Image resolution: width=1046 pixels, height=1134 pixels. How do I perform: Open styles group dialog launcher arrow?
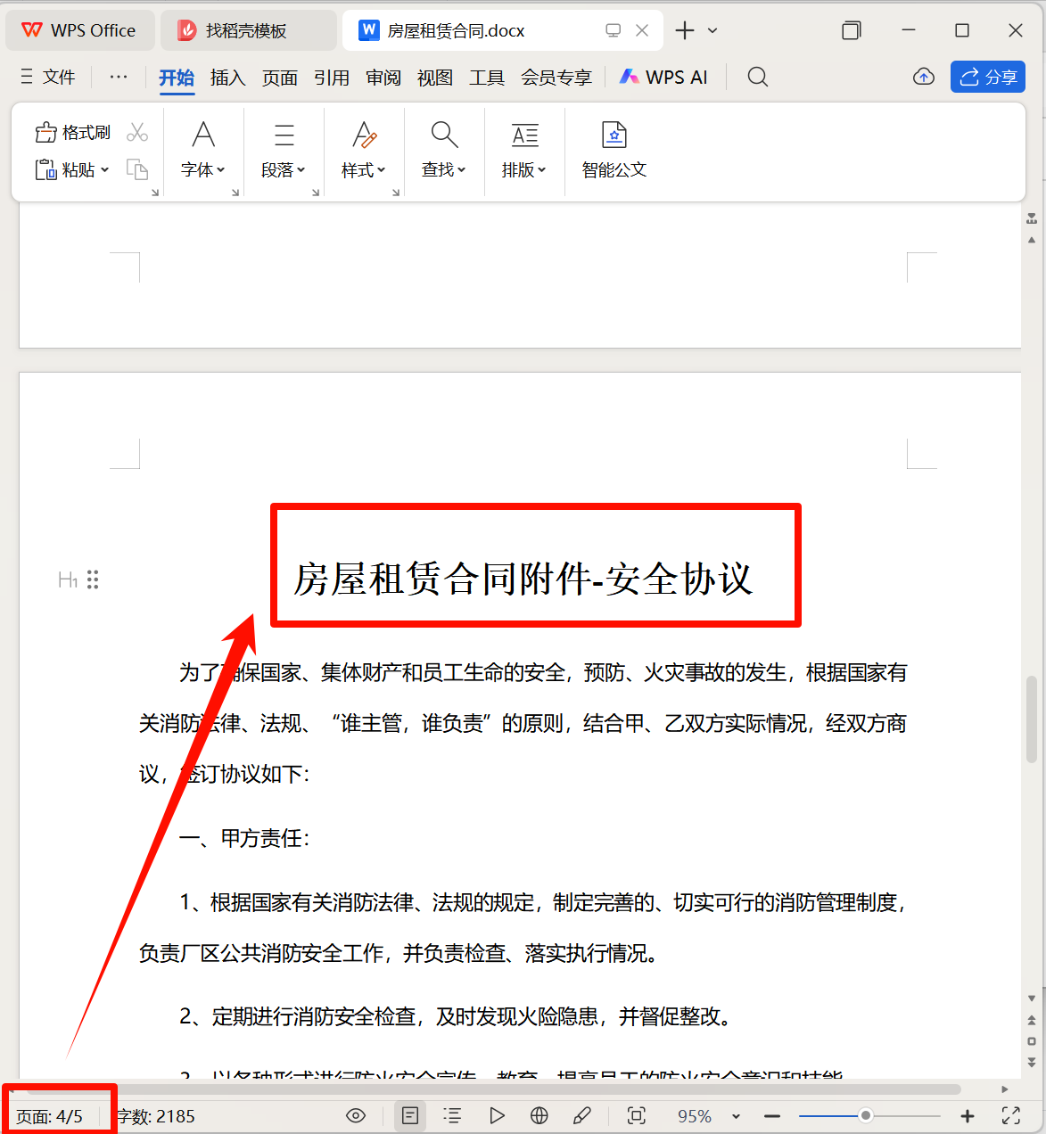click(x=396, y=192)
